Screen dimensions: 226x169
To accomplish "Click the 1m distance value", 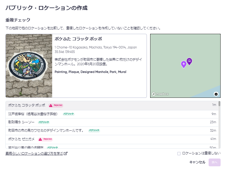I will (x=214, y=105).
